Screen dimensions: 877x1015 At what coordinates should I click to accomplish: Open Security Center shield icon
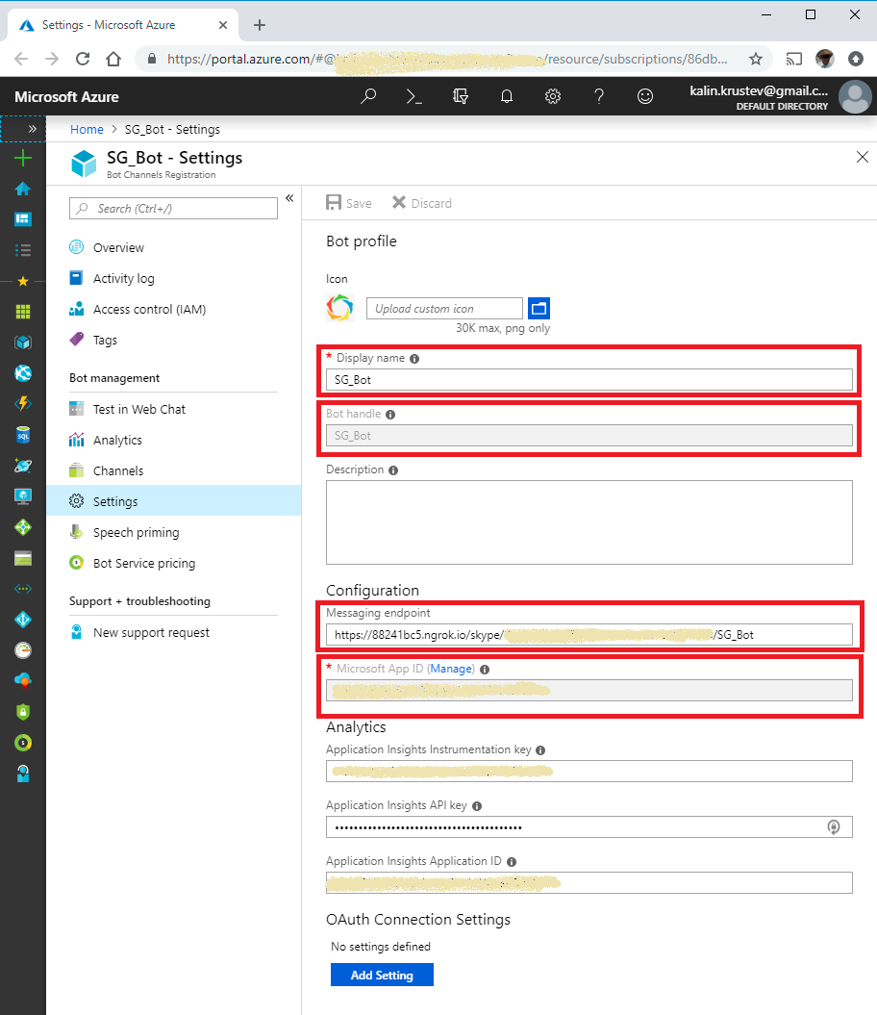(23, 712)
